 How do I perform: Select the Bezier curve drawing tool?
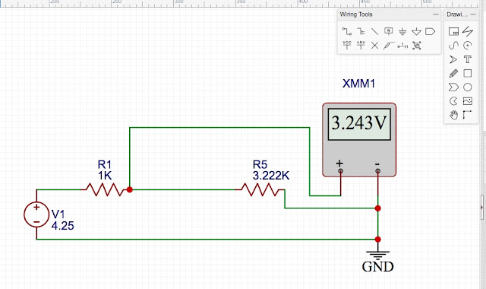click(453, 46)
